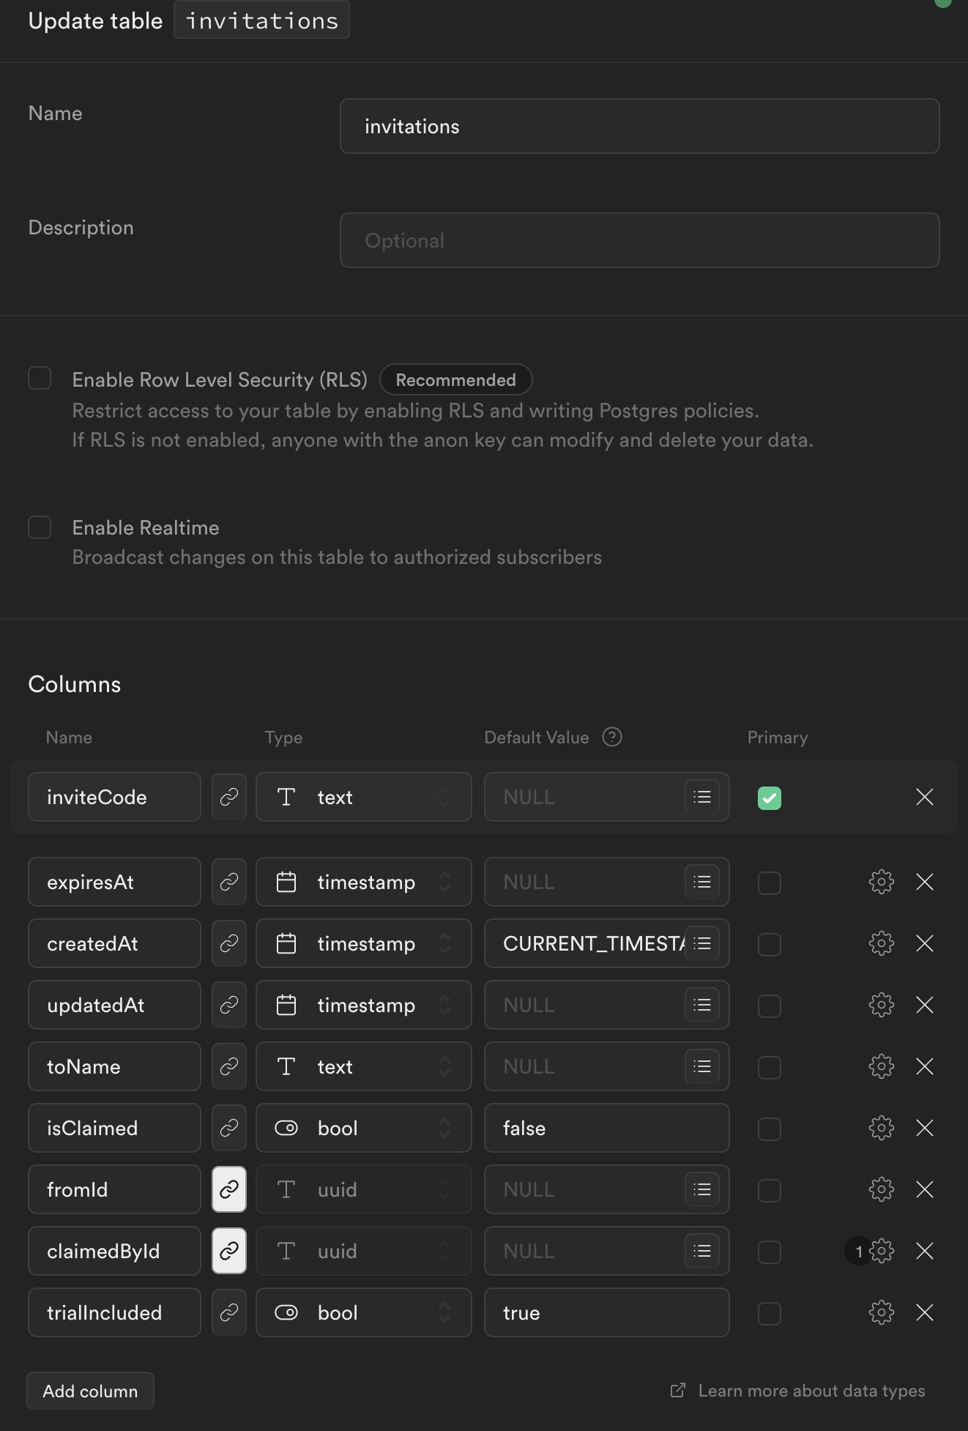Open default value suggestions for fromId

point(702,1189)
